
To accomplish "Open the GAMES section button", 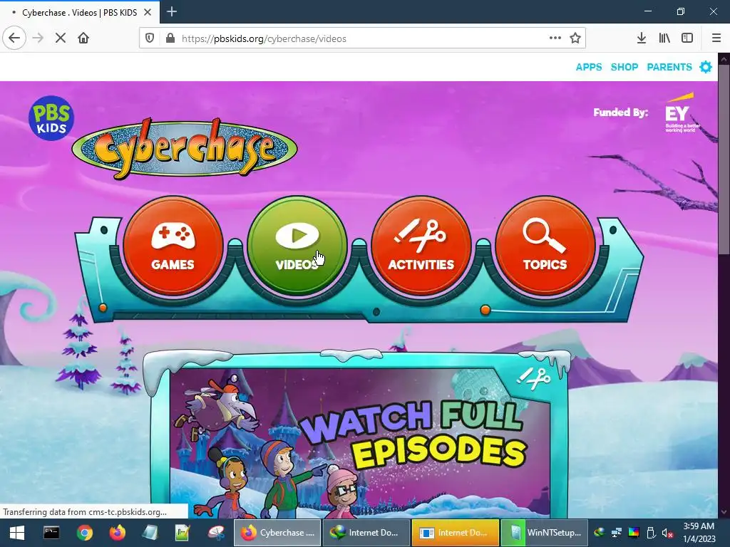I will pos(173,245).
